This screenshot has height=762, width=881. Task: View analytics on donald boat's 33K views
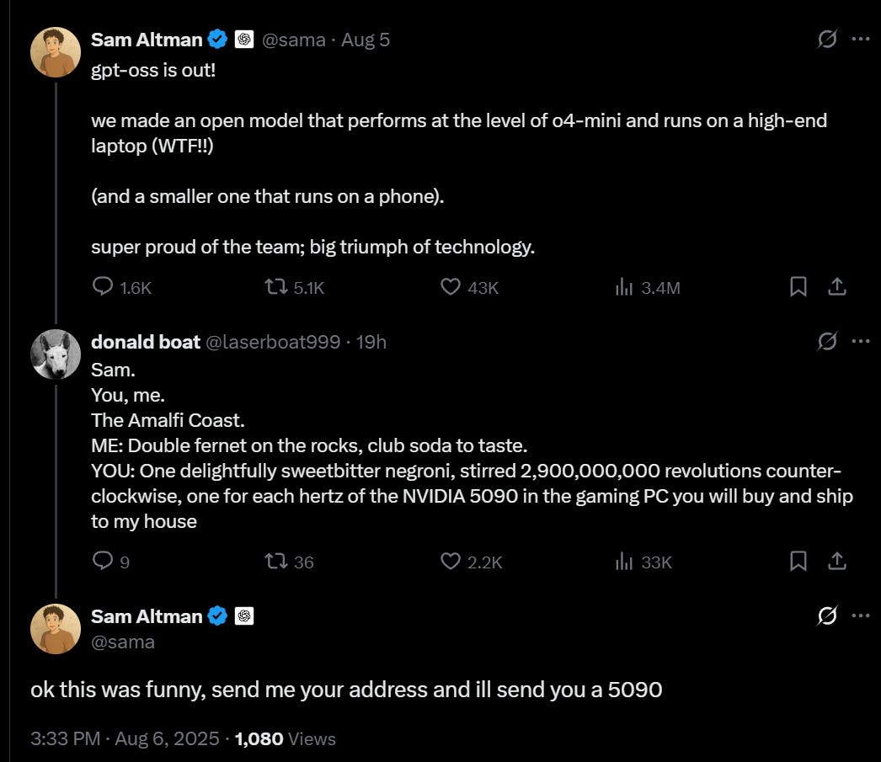[624, 561]
